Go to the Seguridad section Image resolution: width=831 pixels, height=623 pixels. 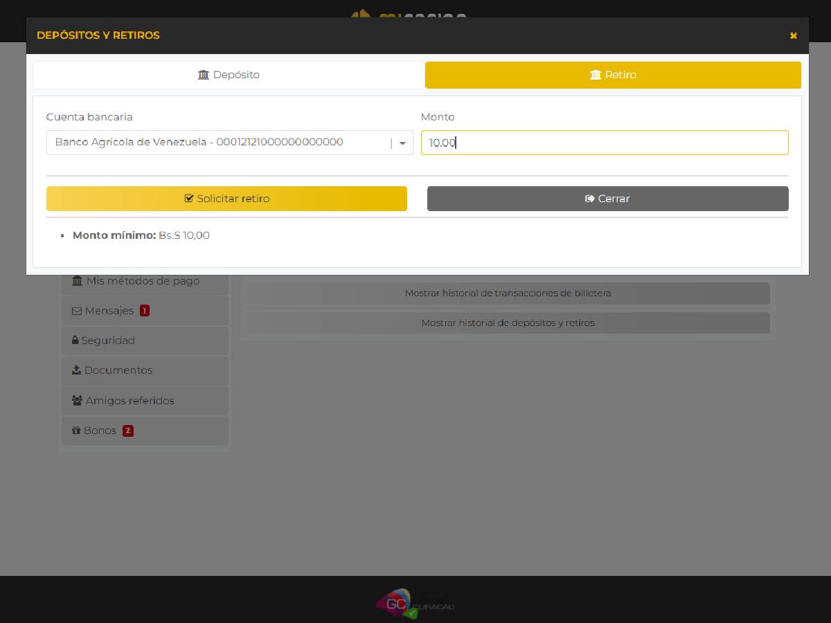pos(107,341)
